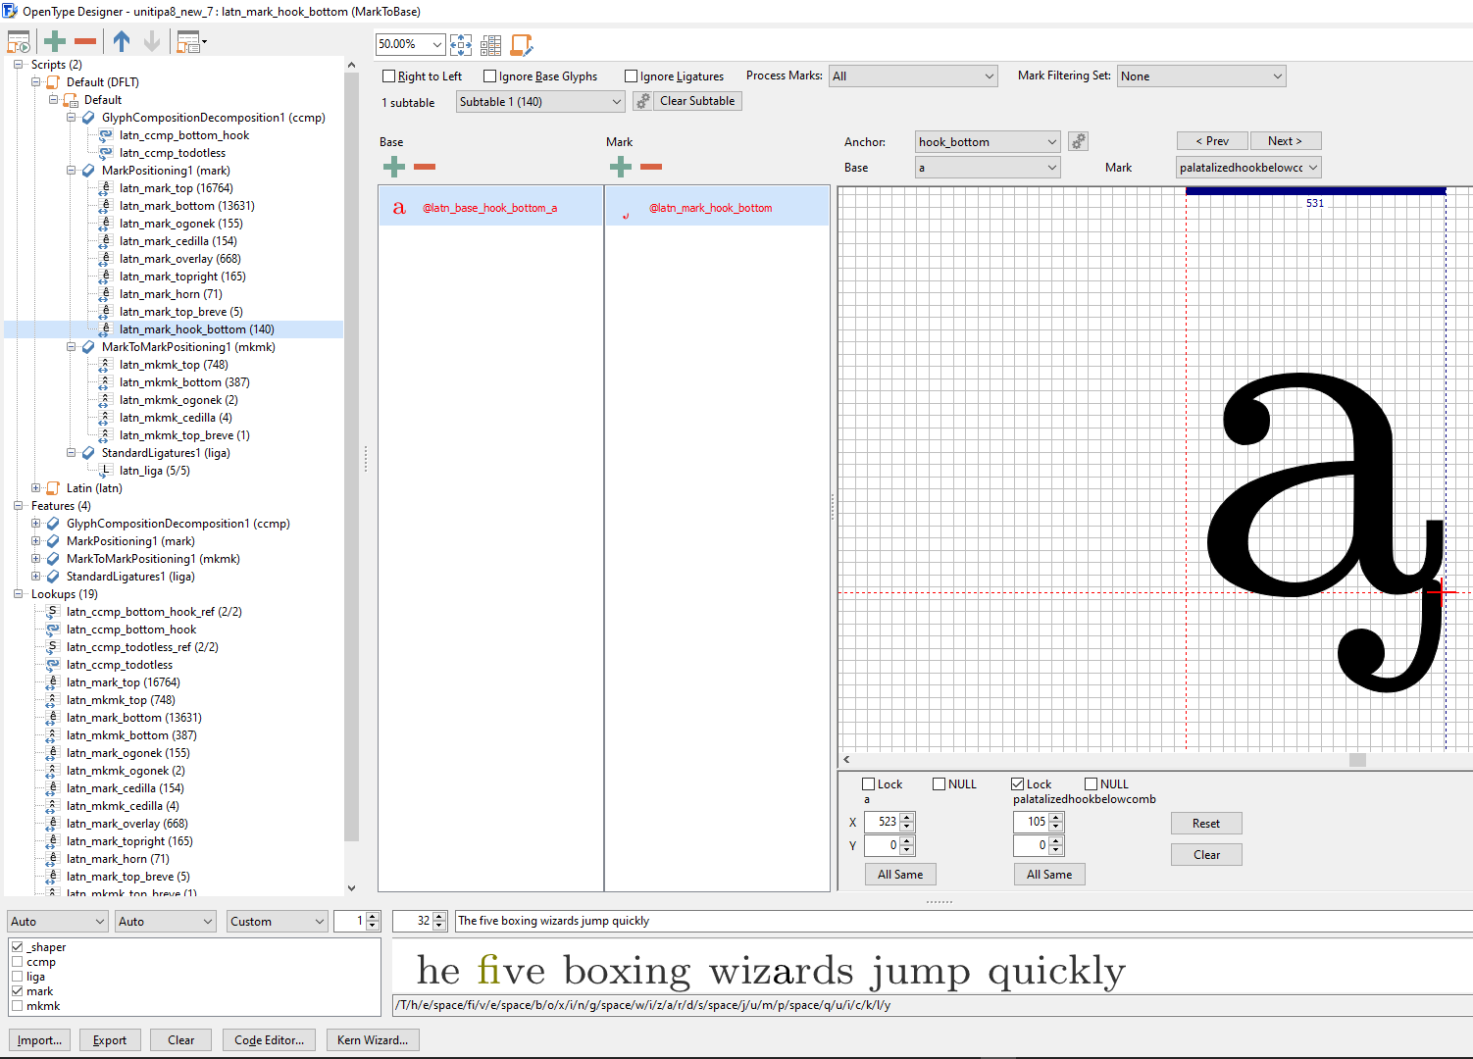
Task: Click the latn_ccmp_bottom_hook_ref lookup icon
Action: pyautogui.click(x=53, y=612)
